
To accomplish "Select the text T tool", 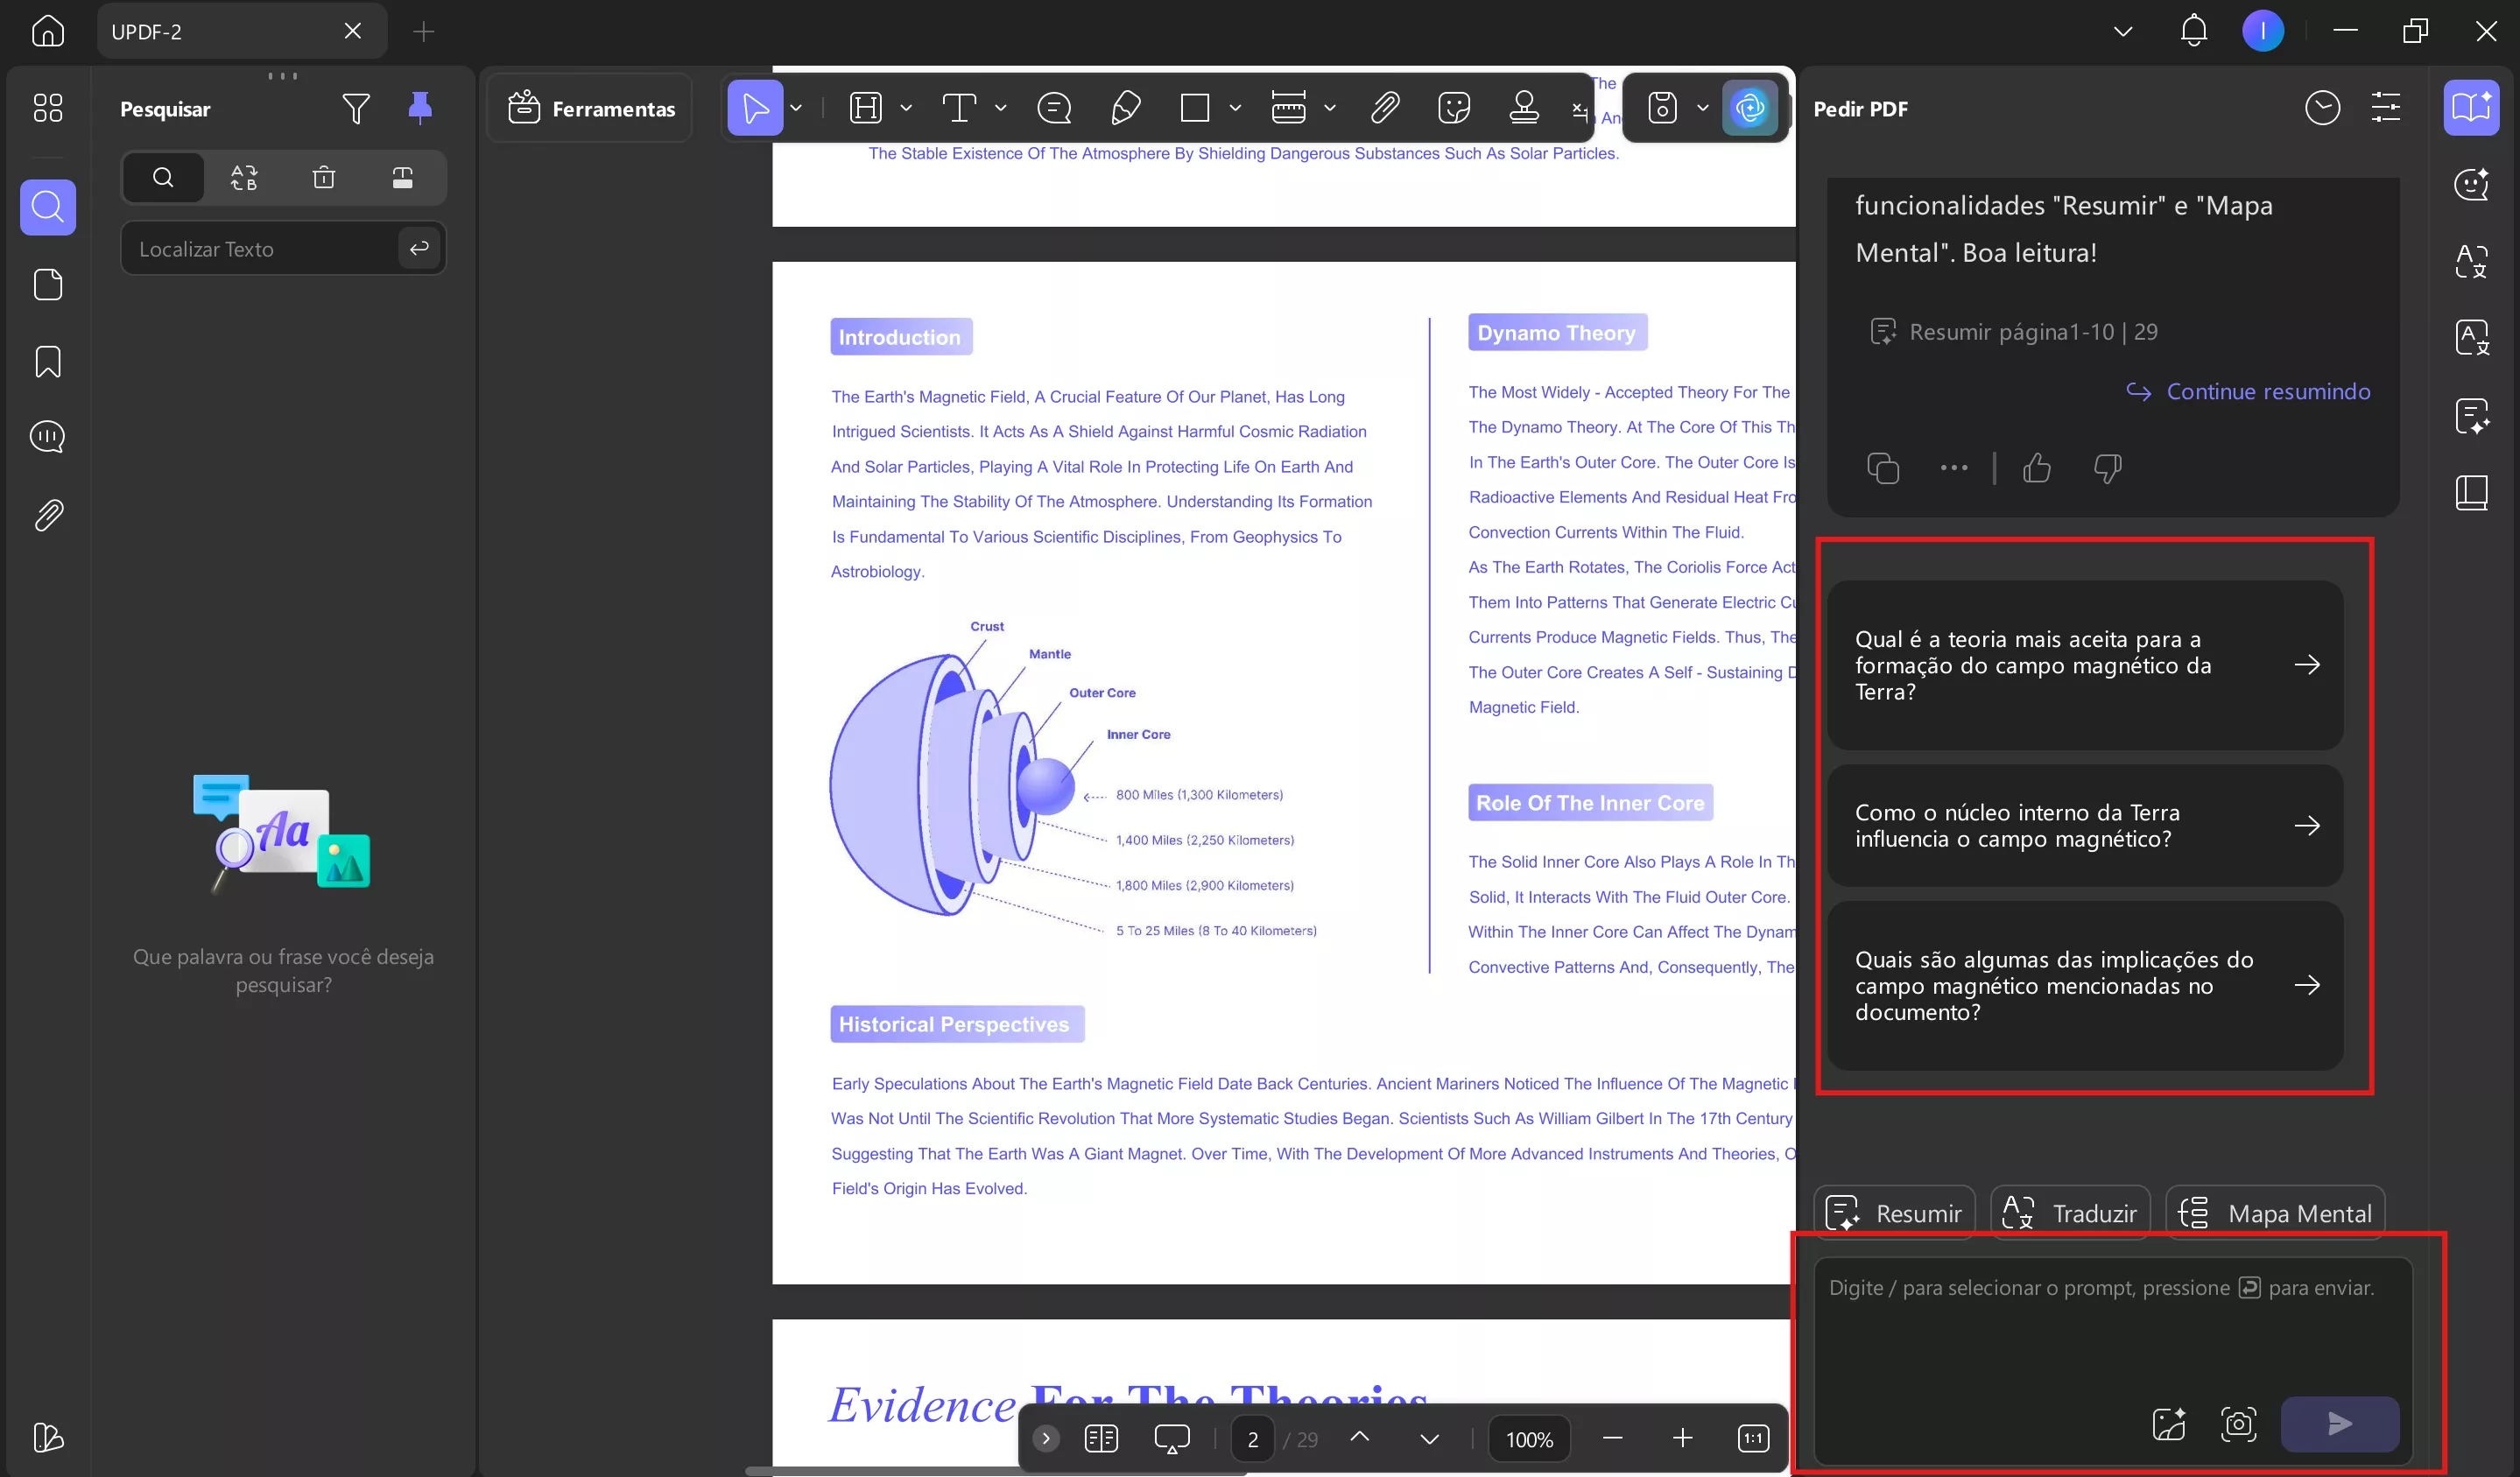I will 959,108.
